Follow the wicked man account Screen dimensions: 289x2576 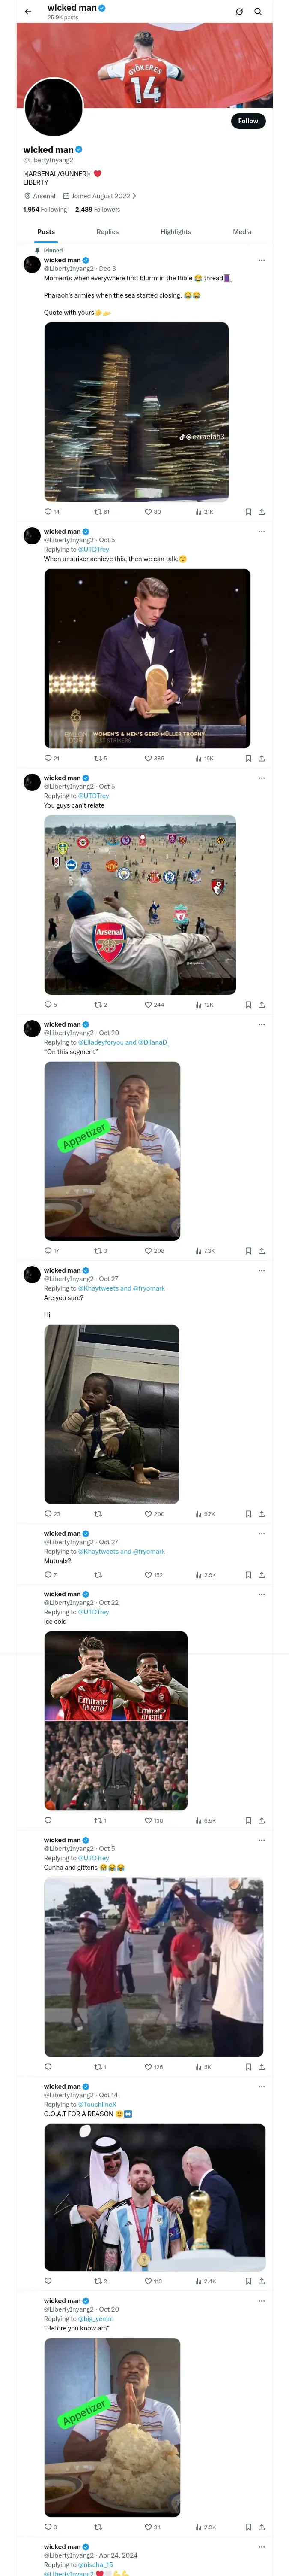click(247, 121)
